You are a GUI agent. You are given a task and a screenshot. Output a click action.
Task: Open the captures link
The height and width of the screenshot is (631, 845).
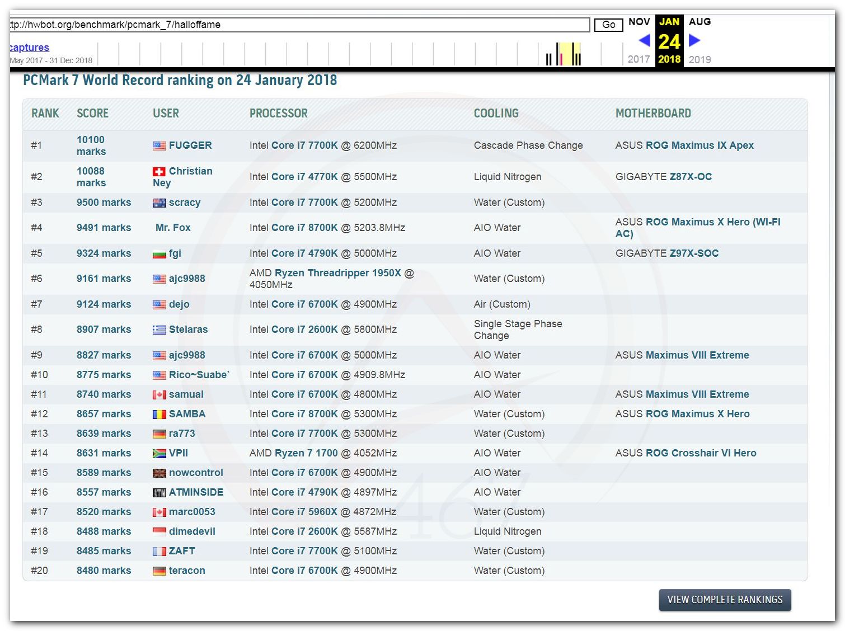pyautogui.click(x=29, y=48)
